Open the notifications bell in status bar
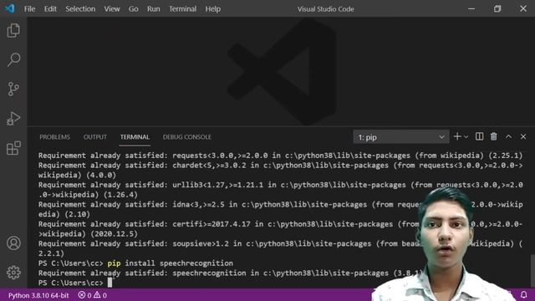Viewport: 535px width, 301px height. click(524, 295)
